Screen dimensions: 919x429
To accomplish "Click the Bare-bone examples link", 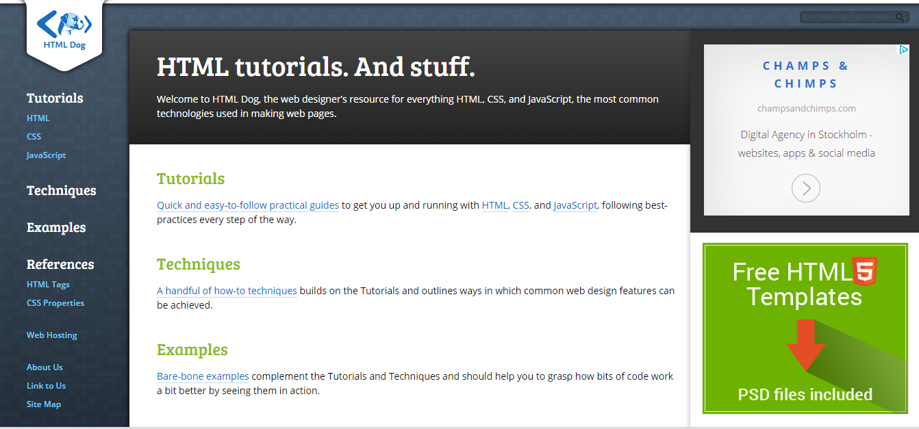I will [203, 376].
